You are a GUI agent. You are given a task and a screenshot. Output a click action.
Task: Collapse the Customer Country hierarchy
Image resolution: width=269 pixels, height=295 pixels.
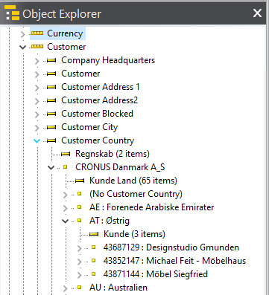click(37, 140)
